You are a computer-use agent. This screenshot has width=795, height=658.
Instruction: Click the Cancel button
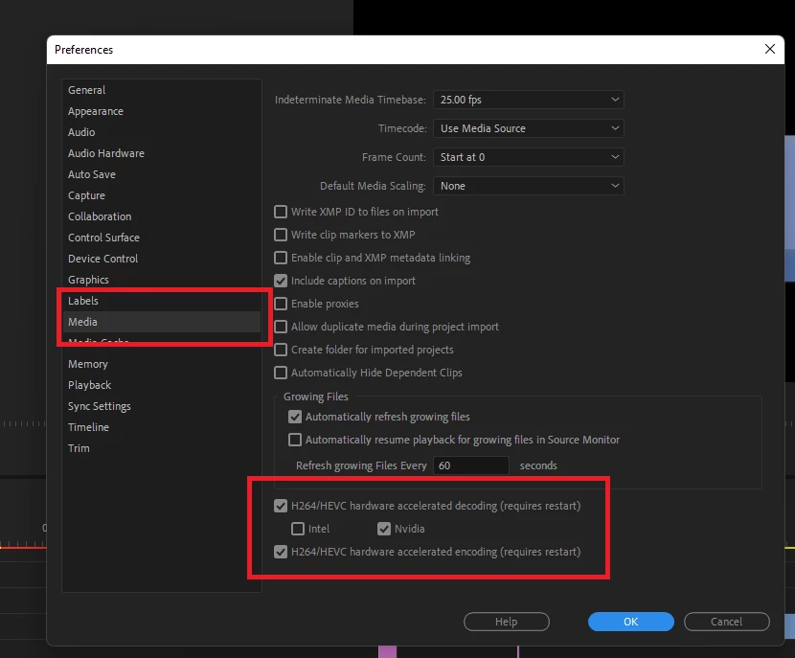coord(727,622)
